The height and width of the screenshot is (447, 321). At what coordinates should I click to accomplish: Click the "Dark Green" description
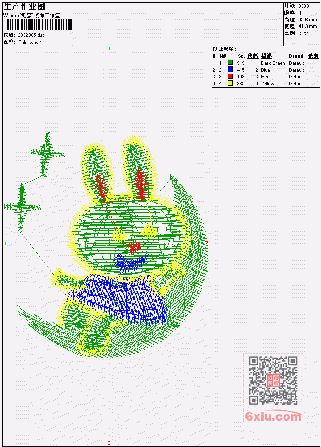273,63
